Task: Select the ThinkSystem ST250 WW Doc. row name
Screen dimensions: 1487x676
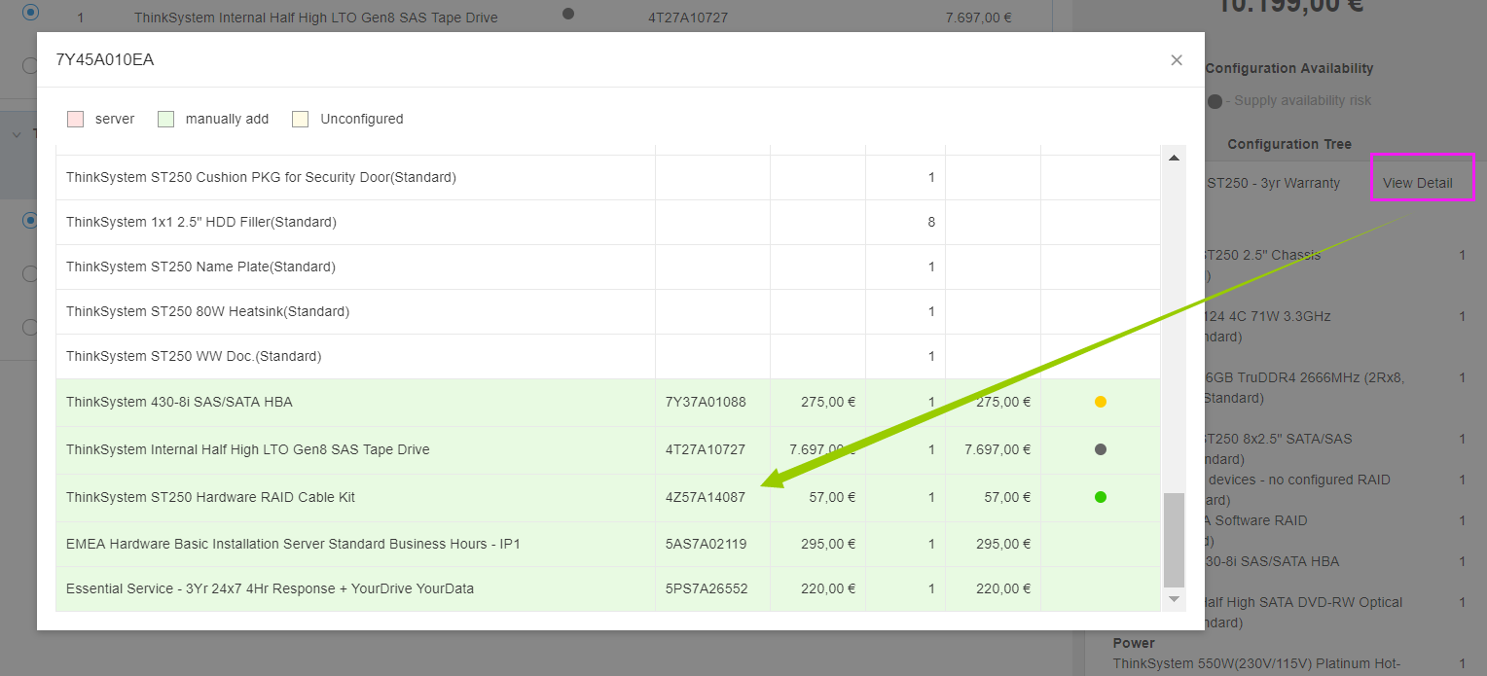Action: click(x=194, y=356)
